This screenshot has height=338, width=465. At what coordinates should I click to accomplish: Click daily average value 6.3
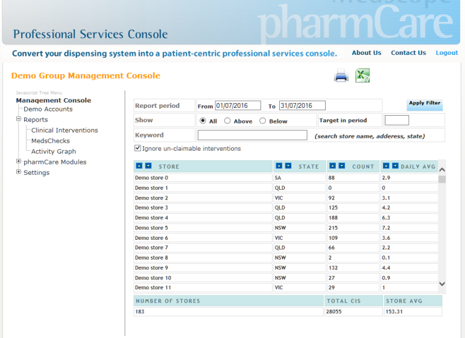[x=386, y=218]
